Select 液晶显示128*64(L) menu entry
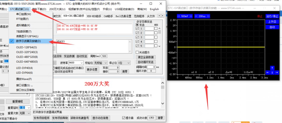The image size is (282, 123). pos(31,36)
